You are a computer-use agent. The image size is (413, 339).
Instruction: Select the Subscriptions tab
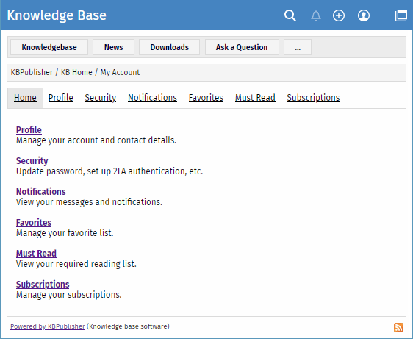pyautogui.click(x=313, y=98)
